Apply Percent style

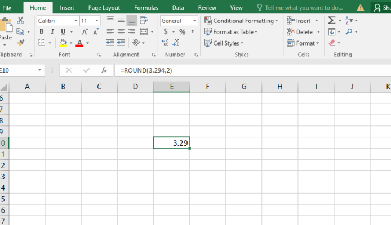tap(183, 32)
